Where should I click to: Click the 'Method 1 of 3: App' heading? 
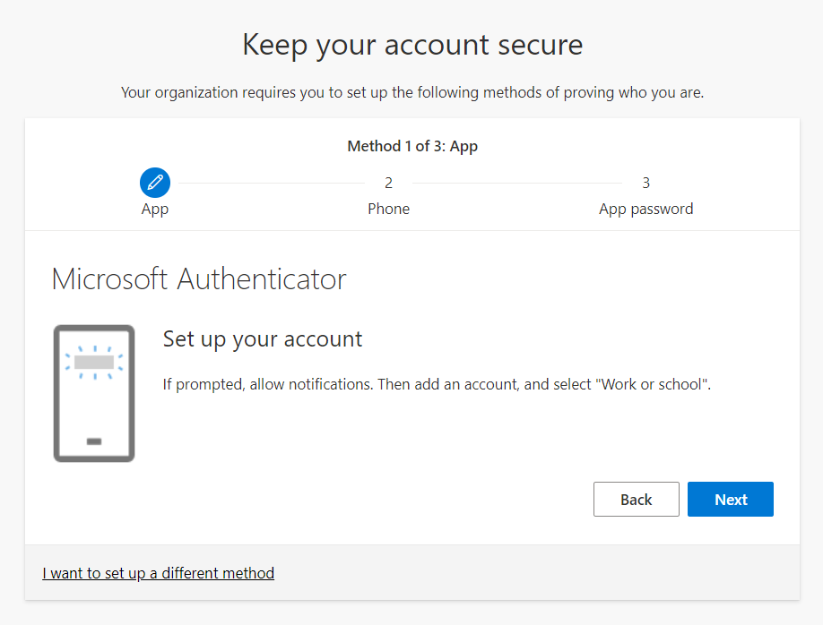pyautogui.click(x=412, y=146)
